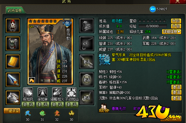This screenshot has width=186, height=123.
Task: Activate 军师7 智谋+40 talent
Action: pyautogui.click(x=176, y=87)
